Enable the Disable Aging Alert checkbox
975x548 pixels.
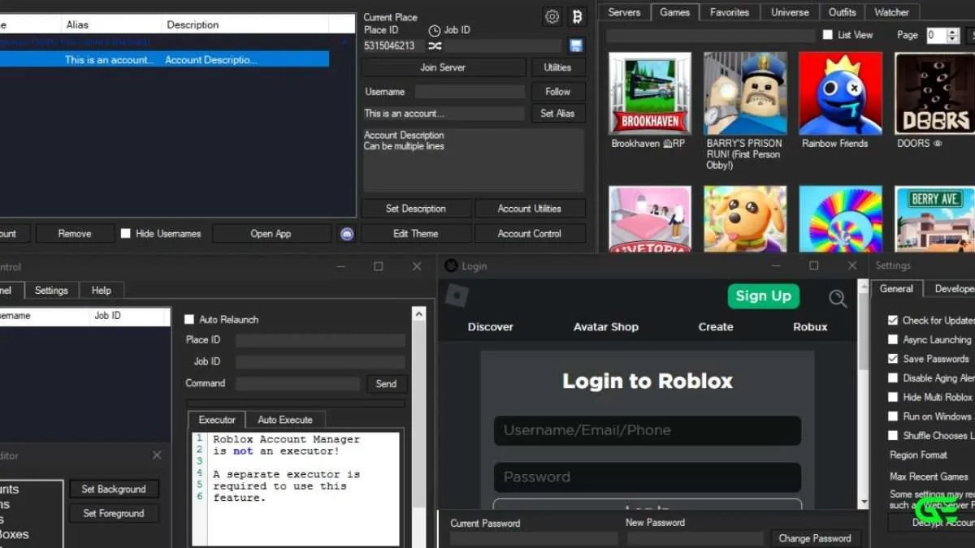click(893, 378)
